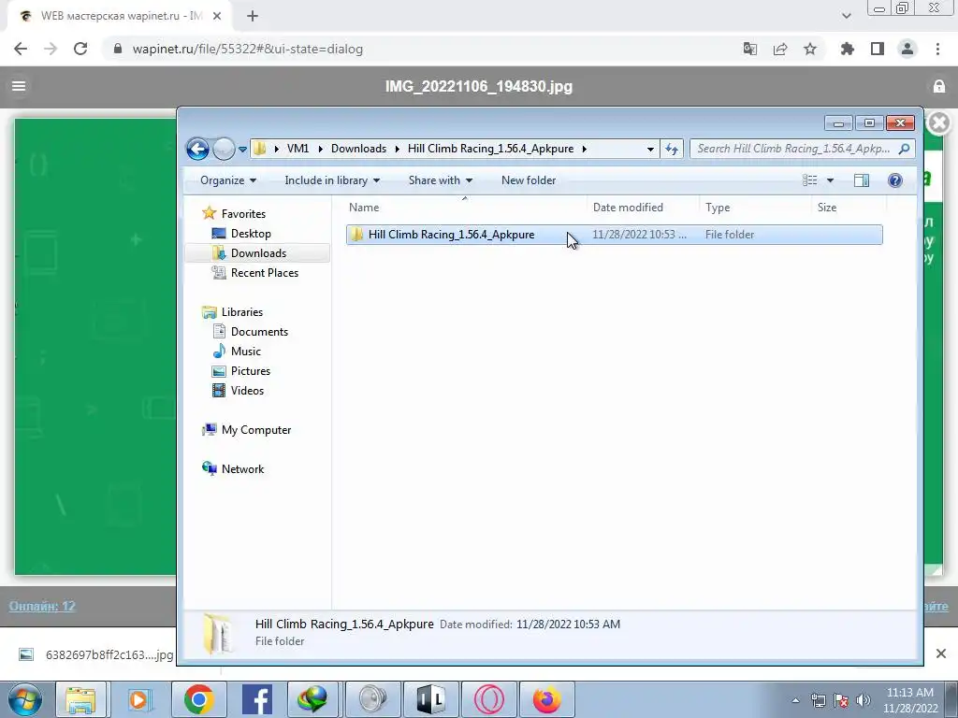Close the image dialog with round X
The width and height of the screenshot is (958, 718).
pyautogui.click(x=939, y=122)
